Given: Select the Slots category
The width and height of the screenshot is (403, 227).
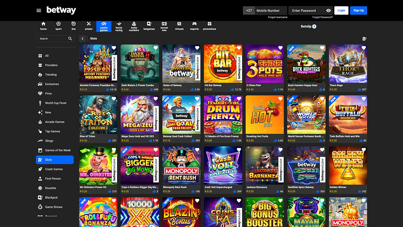Looking at the screenshot, I should click(55, 160).
